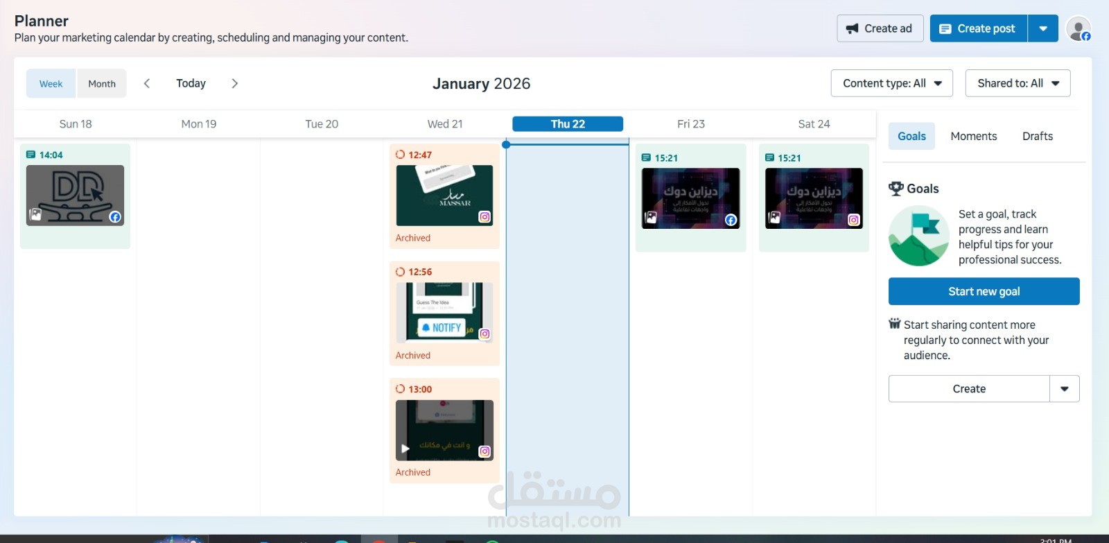The height and width of the screenshot is (543, 1109).
Task: Open Shared to: All dropdown
Action: (1018, 83)
